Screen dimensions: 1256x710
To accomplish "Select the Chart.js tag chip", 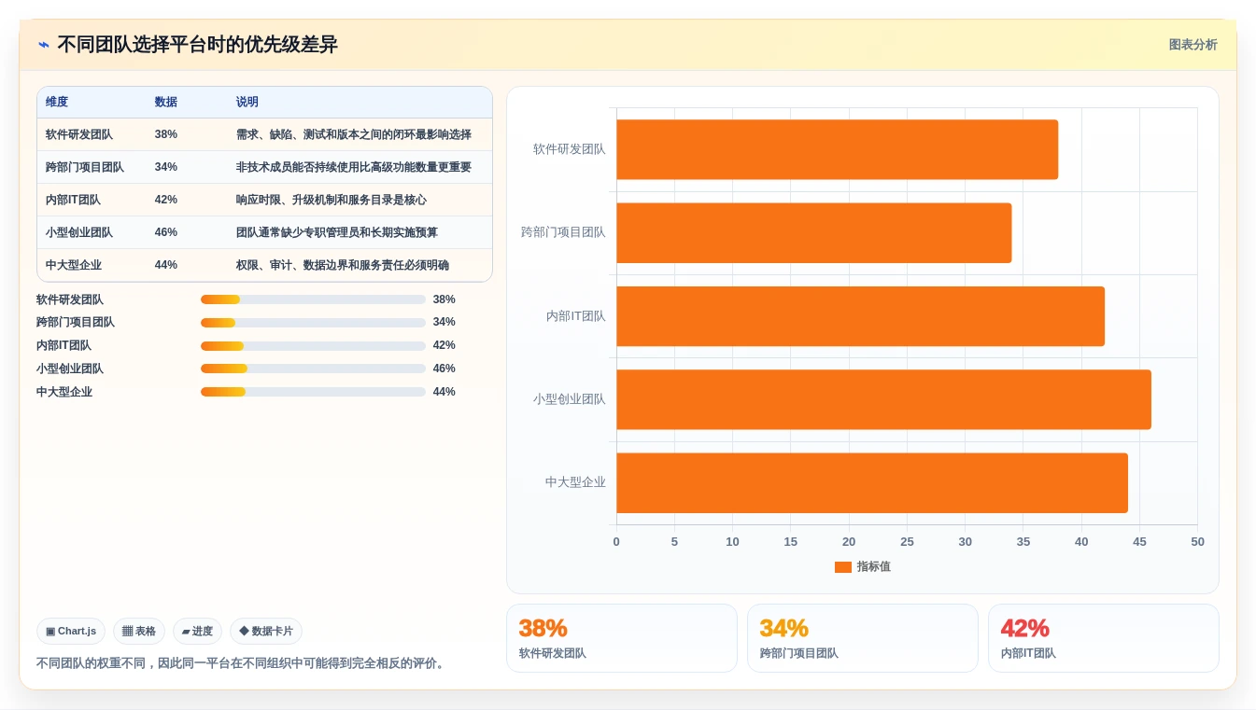I will [x=71, y=632].
